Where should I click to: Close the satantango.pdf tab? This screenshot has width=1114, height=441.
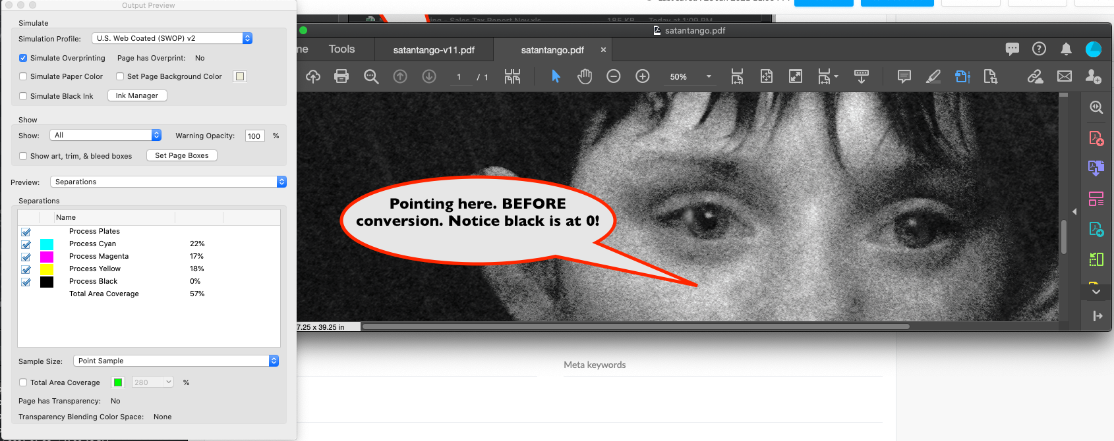tap(603, 50)
